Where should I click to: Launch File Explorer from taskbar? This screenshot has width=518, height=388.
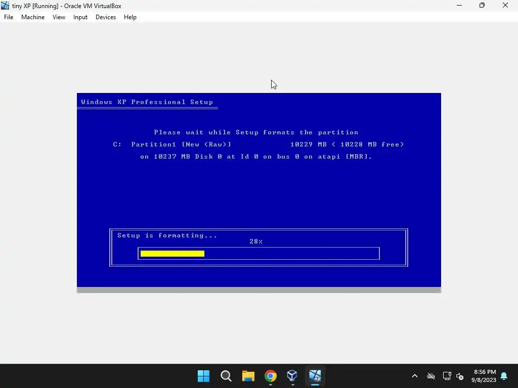[x=248, y=376]
